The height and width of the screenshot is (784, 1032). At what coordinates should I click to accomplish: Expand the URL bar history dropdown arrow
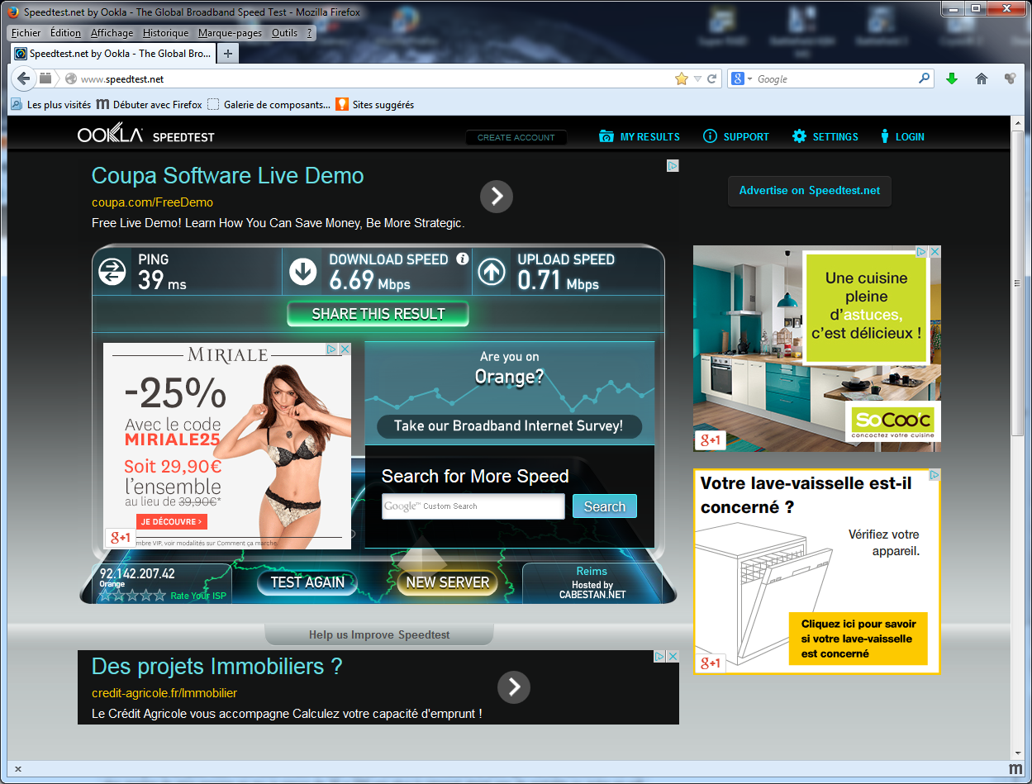(698, 78)
